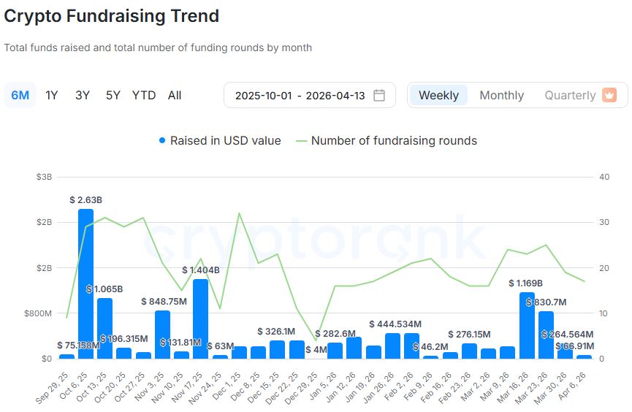
Task: Select the 6M time range
Action: click(20, 96)
